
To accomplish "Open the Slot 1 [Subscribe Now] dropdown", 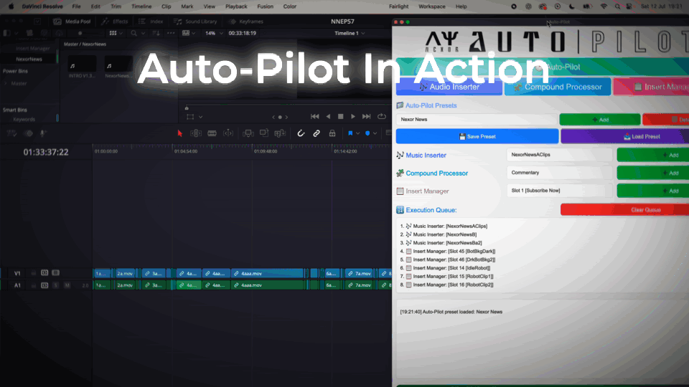I will pyautogui.click(x=559, y=191).
